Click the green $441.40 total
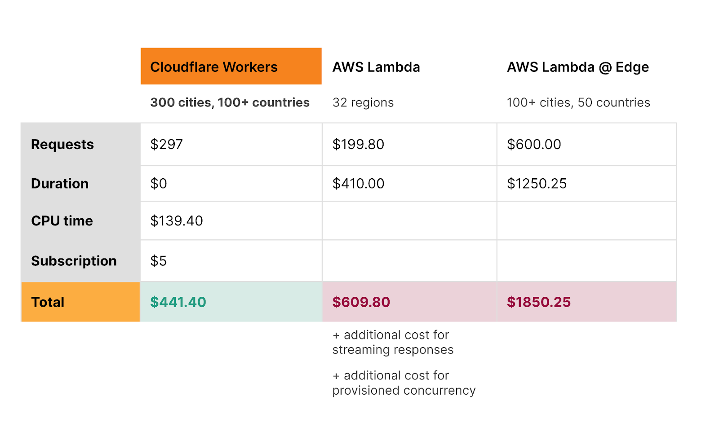 coord(178,302)
